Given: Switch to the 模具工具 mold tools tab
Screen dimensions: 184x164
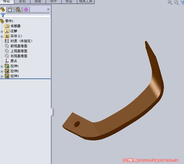Looking at the screenshot, I should pyautogui.click(x=86, y=2).
